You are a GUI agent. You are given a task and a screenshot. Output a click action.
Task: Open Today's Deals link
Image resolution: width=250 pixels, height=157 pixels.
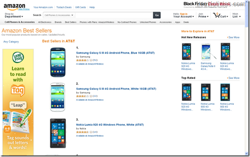tap(64, 7)
